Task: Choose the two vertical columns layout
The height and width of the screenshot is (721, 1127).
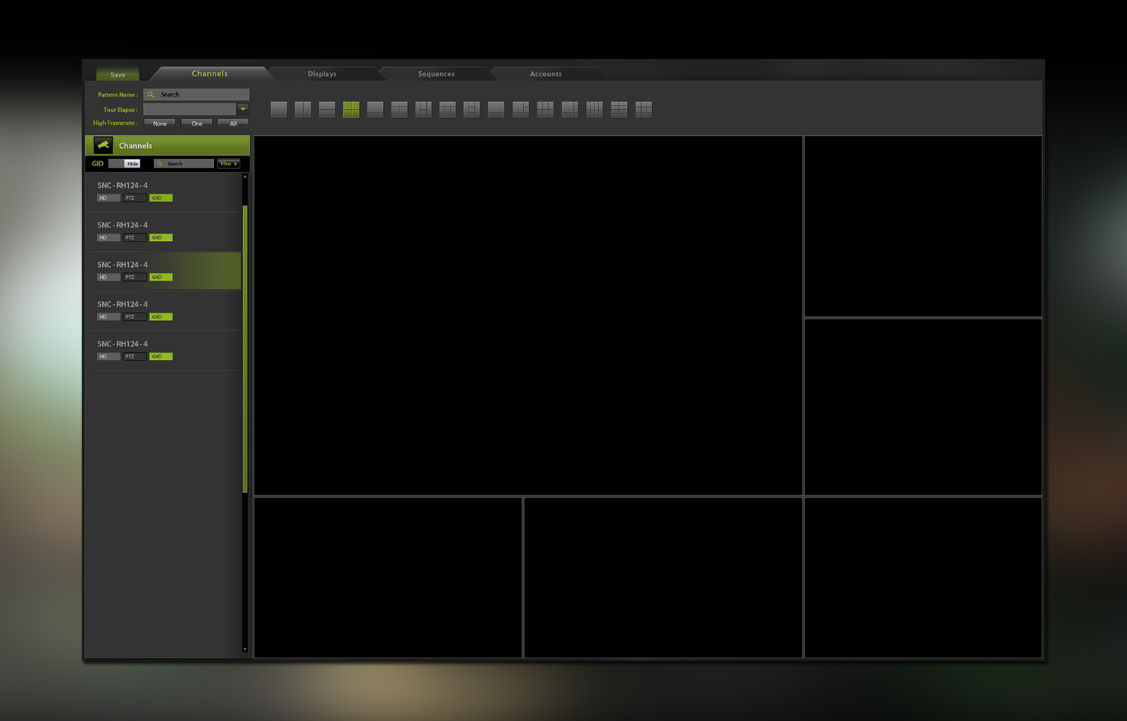Action: click(x=303, y=110)
